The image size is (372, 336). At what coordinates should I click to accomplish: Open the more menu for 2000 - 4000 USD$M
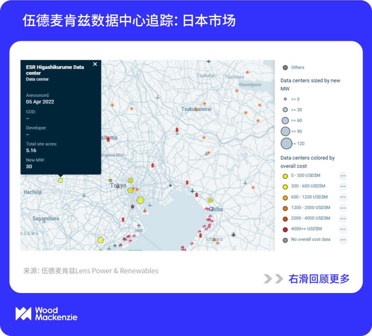pos(343,219)
